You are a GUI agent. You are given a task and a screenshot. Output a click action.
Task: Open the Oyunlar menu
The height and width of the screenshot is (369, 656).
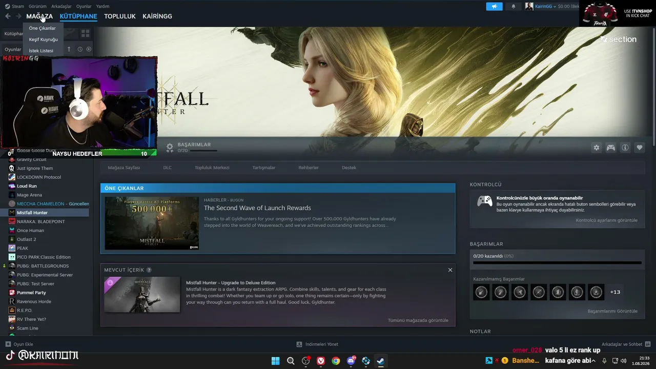pyautogui.click(x=84, y=6)
